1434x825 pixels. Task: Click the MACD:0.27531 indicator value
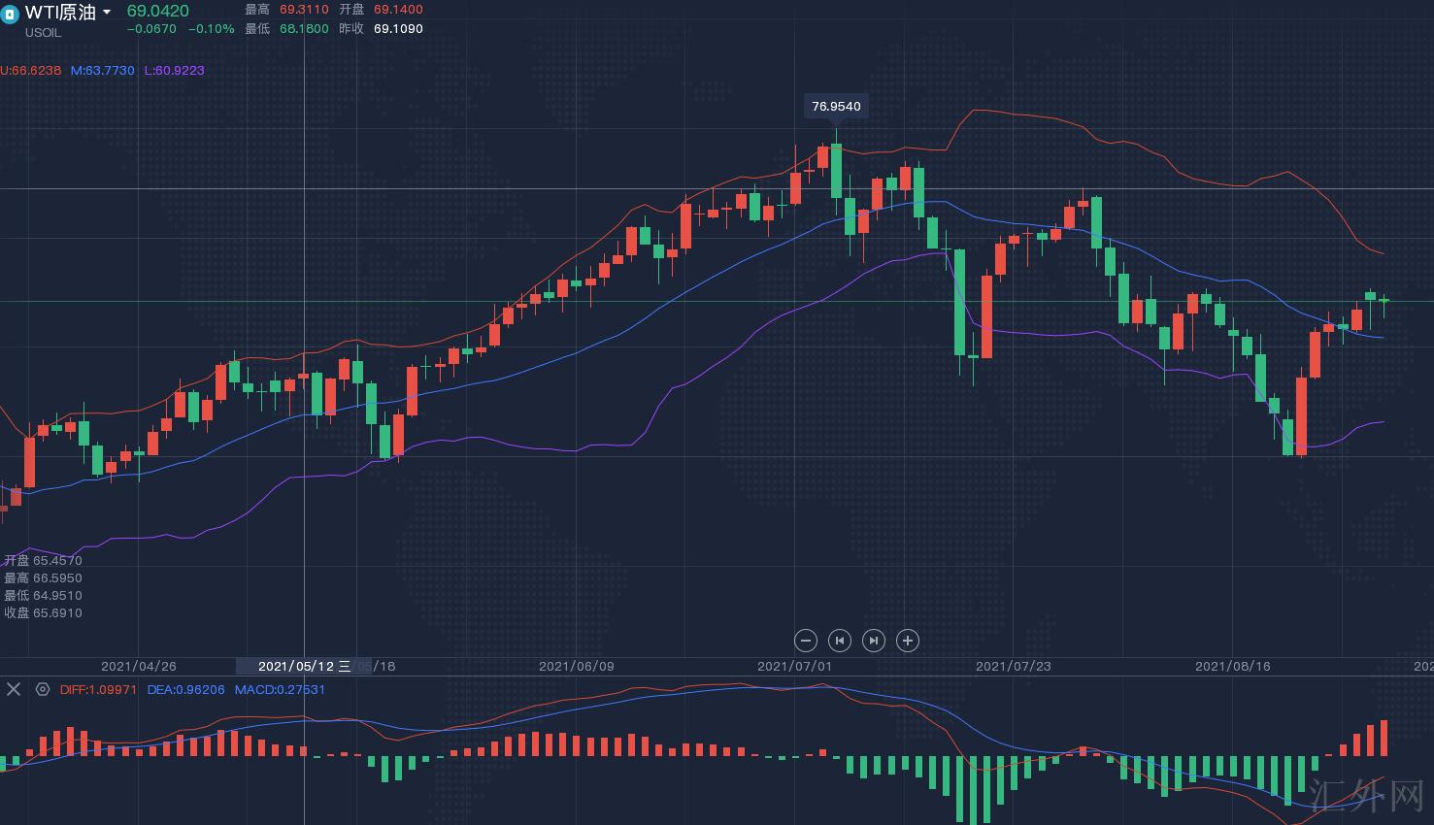(280, 690)
